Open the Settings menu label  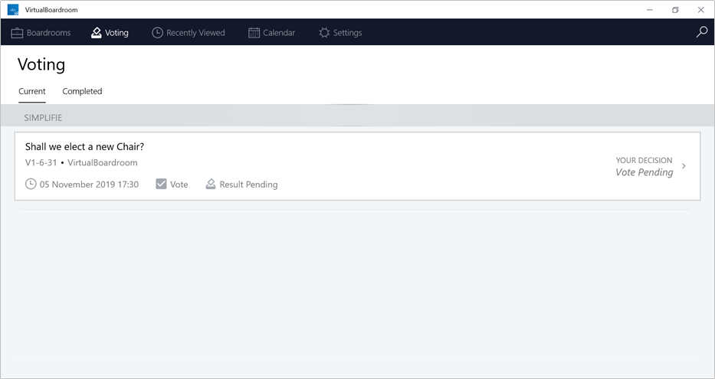click(x=347, y=33)
